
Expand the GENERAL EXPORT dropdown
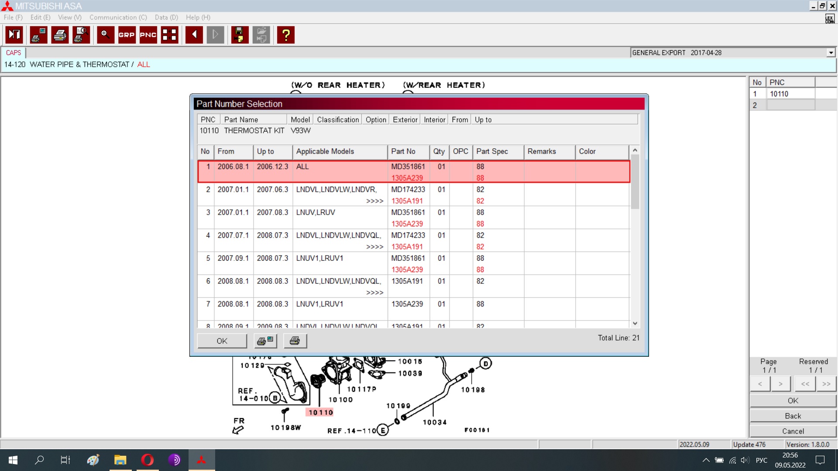pyautogui.click(x=831, y=53)
